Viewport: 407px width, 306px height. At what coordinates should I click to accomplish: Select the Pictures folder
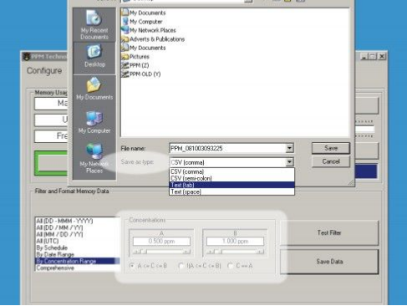(135, 57)
